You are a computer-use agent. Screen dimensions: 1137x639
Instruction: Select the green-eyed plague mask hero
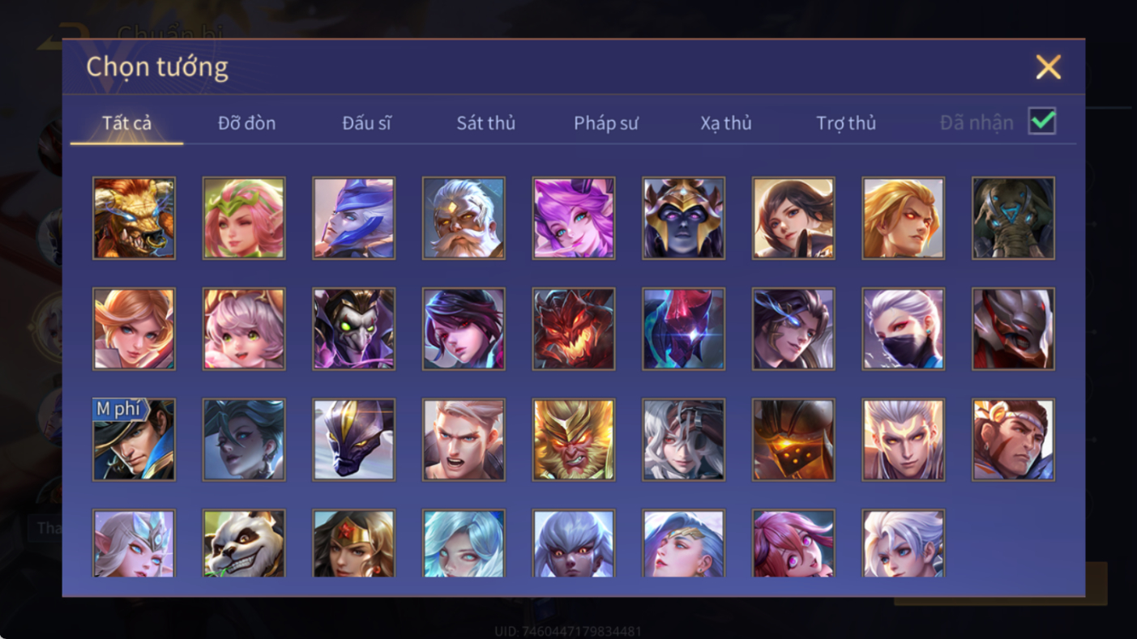click(354, 329)
